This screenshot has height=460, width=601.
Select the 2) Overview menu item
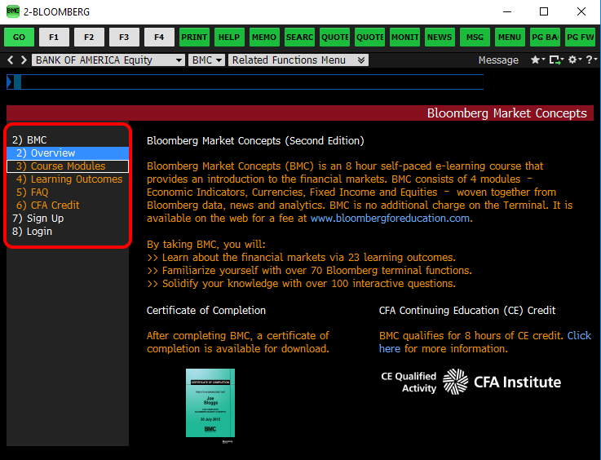pos(68,153)
